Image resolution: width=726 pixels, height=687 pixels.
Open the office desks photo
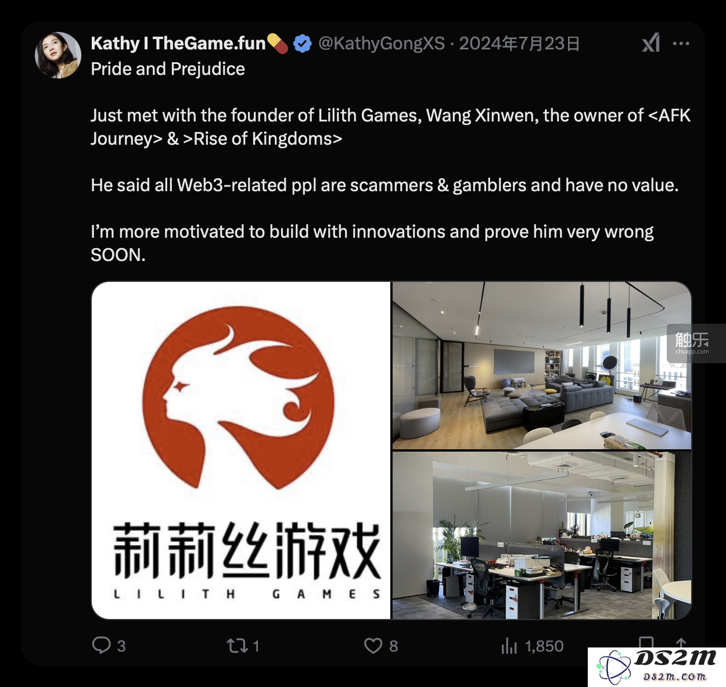coord(542,535)
